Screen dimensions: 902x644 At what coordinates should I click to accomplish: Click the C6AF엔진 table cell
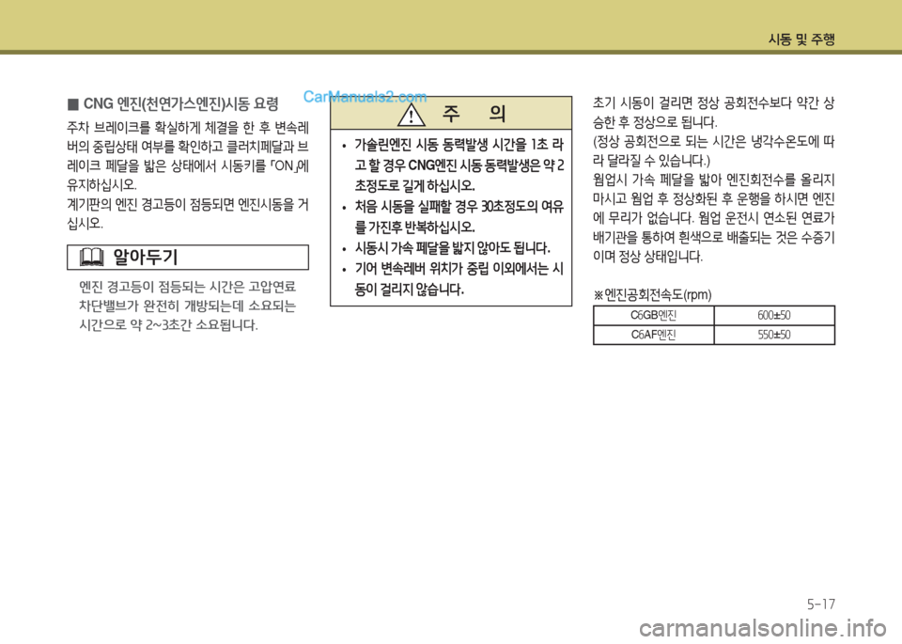click(x=653, y=335)
